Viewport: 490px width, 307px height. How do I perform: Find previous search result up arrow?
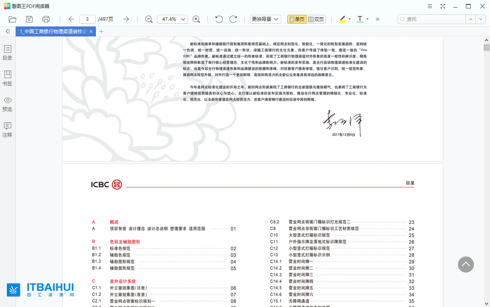point(471,19)
